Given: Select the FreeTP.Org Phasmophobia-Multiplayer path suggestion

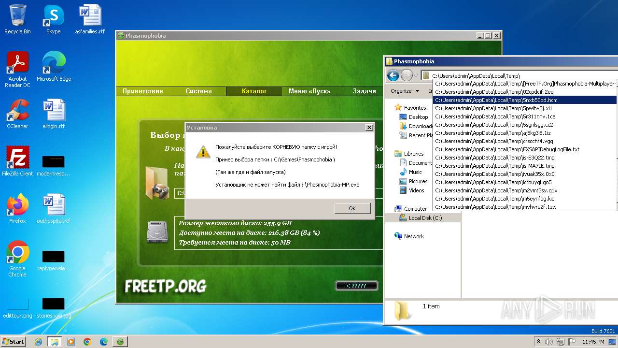Looking at the screenshot, I should (x=525, y=84).
